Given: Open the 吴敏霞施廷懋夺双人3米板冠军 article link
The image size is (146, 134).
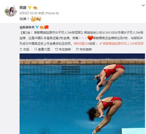Looking at the screenshot, I should pyautogui.click(x=121, y=44).
